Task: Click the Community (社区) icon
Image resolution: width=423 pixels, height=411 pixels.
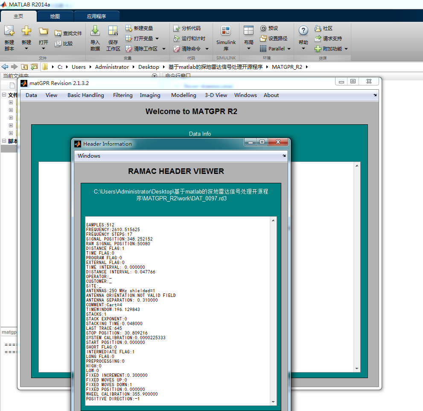Action: (318, 28)
